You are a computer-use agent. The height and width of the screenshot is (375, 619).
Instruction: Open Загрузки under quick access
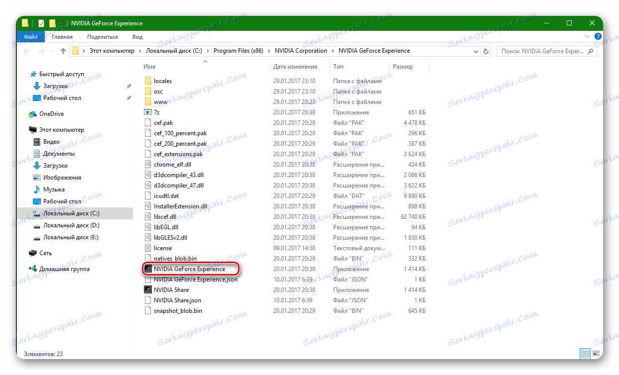tap(55, 86)
